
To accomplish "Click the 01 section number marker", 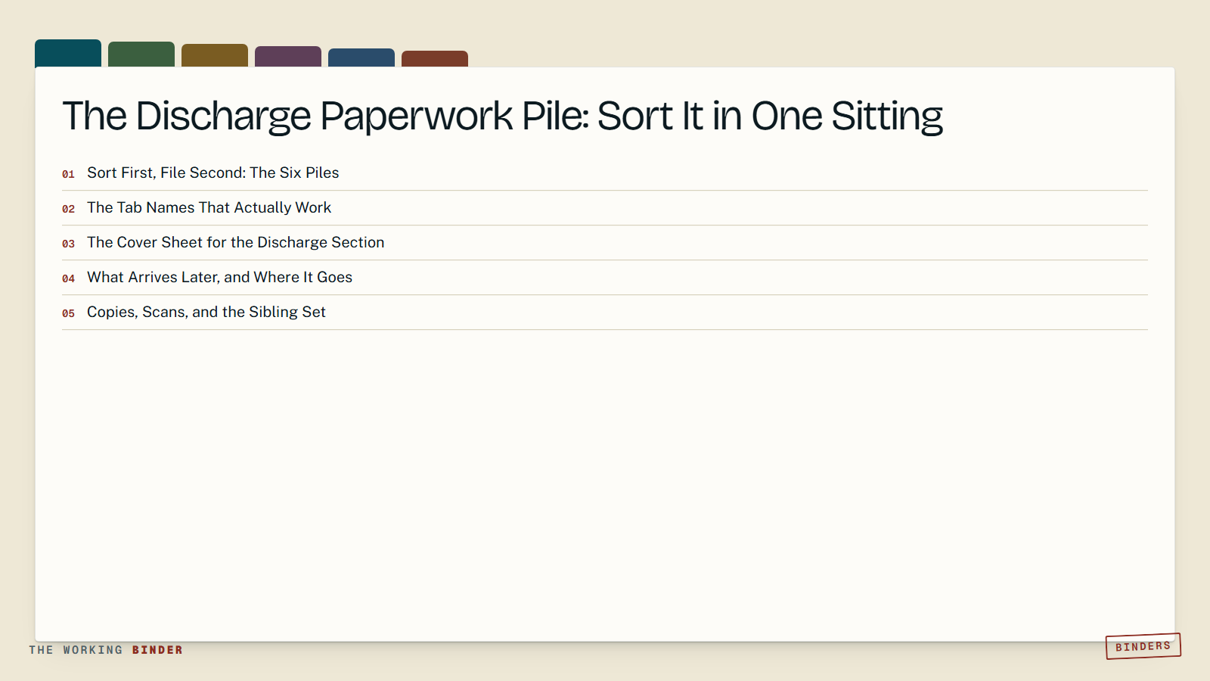I will pos(68,174).
